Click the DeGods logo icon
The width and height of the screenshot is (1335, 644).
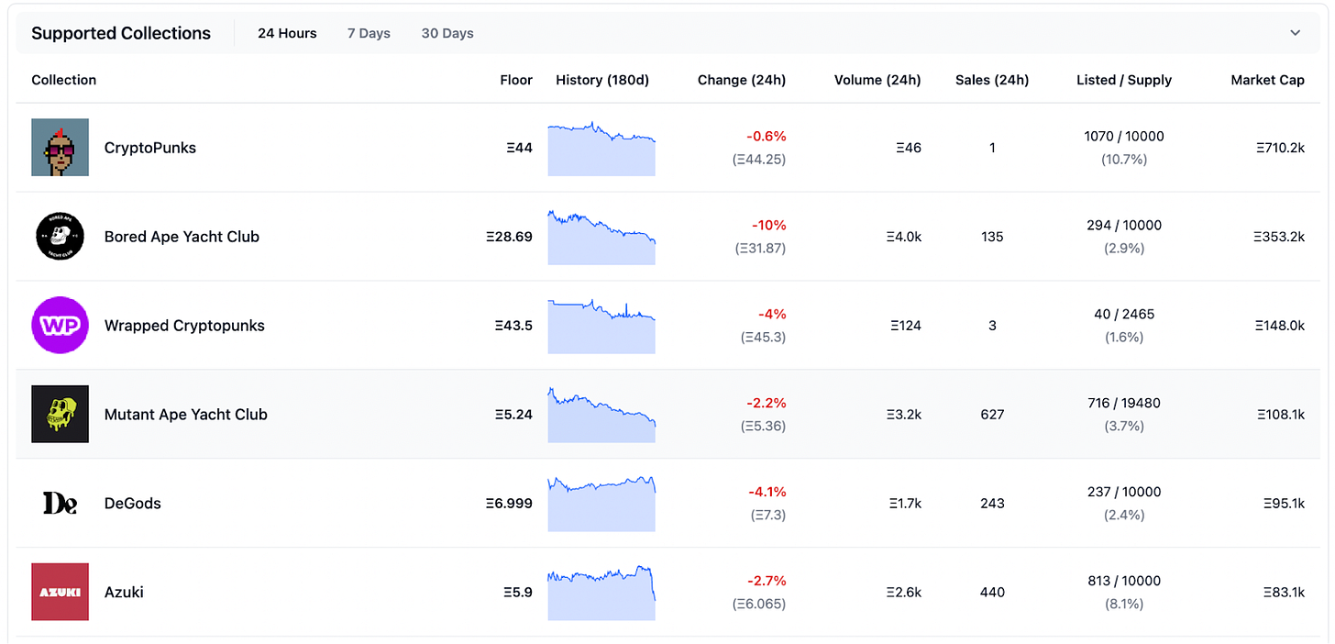click(x=61, y=503)
